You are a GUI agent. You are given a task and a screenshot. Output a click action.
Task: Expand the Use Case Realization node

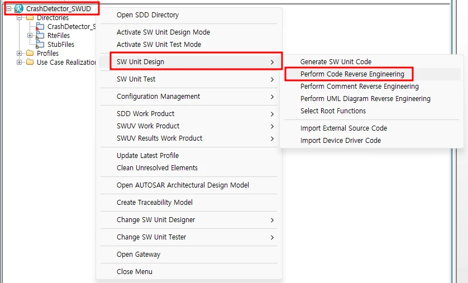click(x=20, y=63)
